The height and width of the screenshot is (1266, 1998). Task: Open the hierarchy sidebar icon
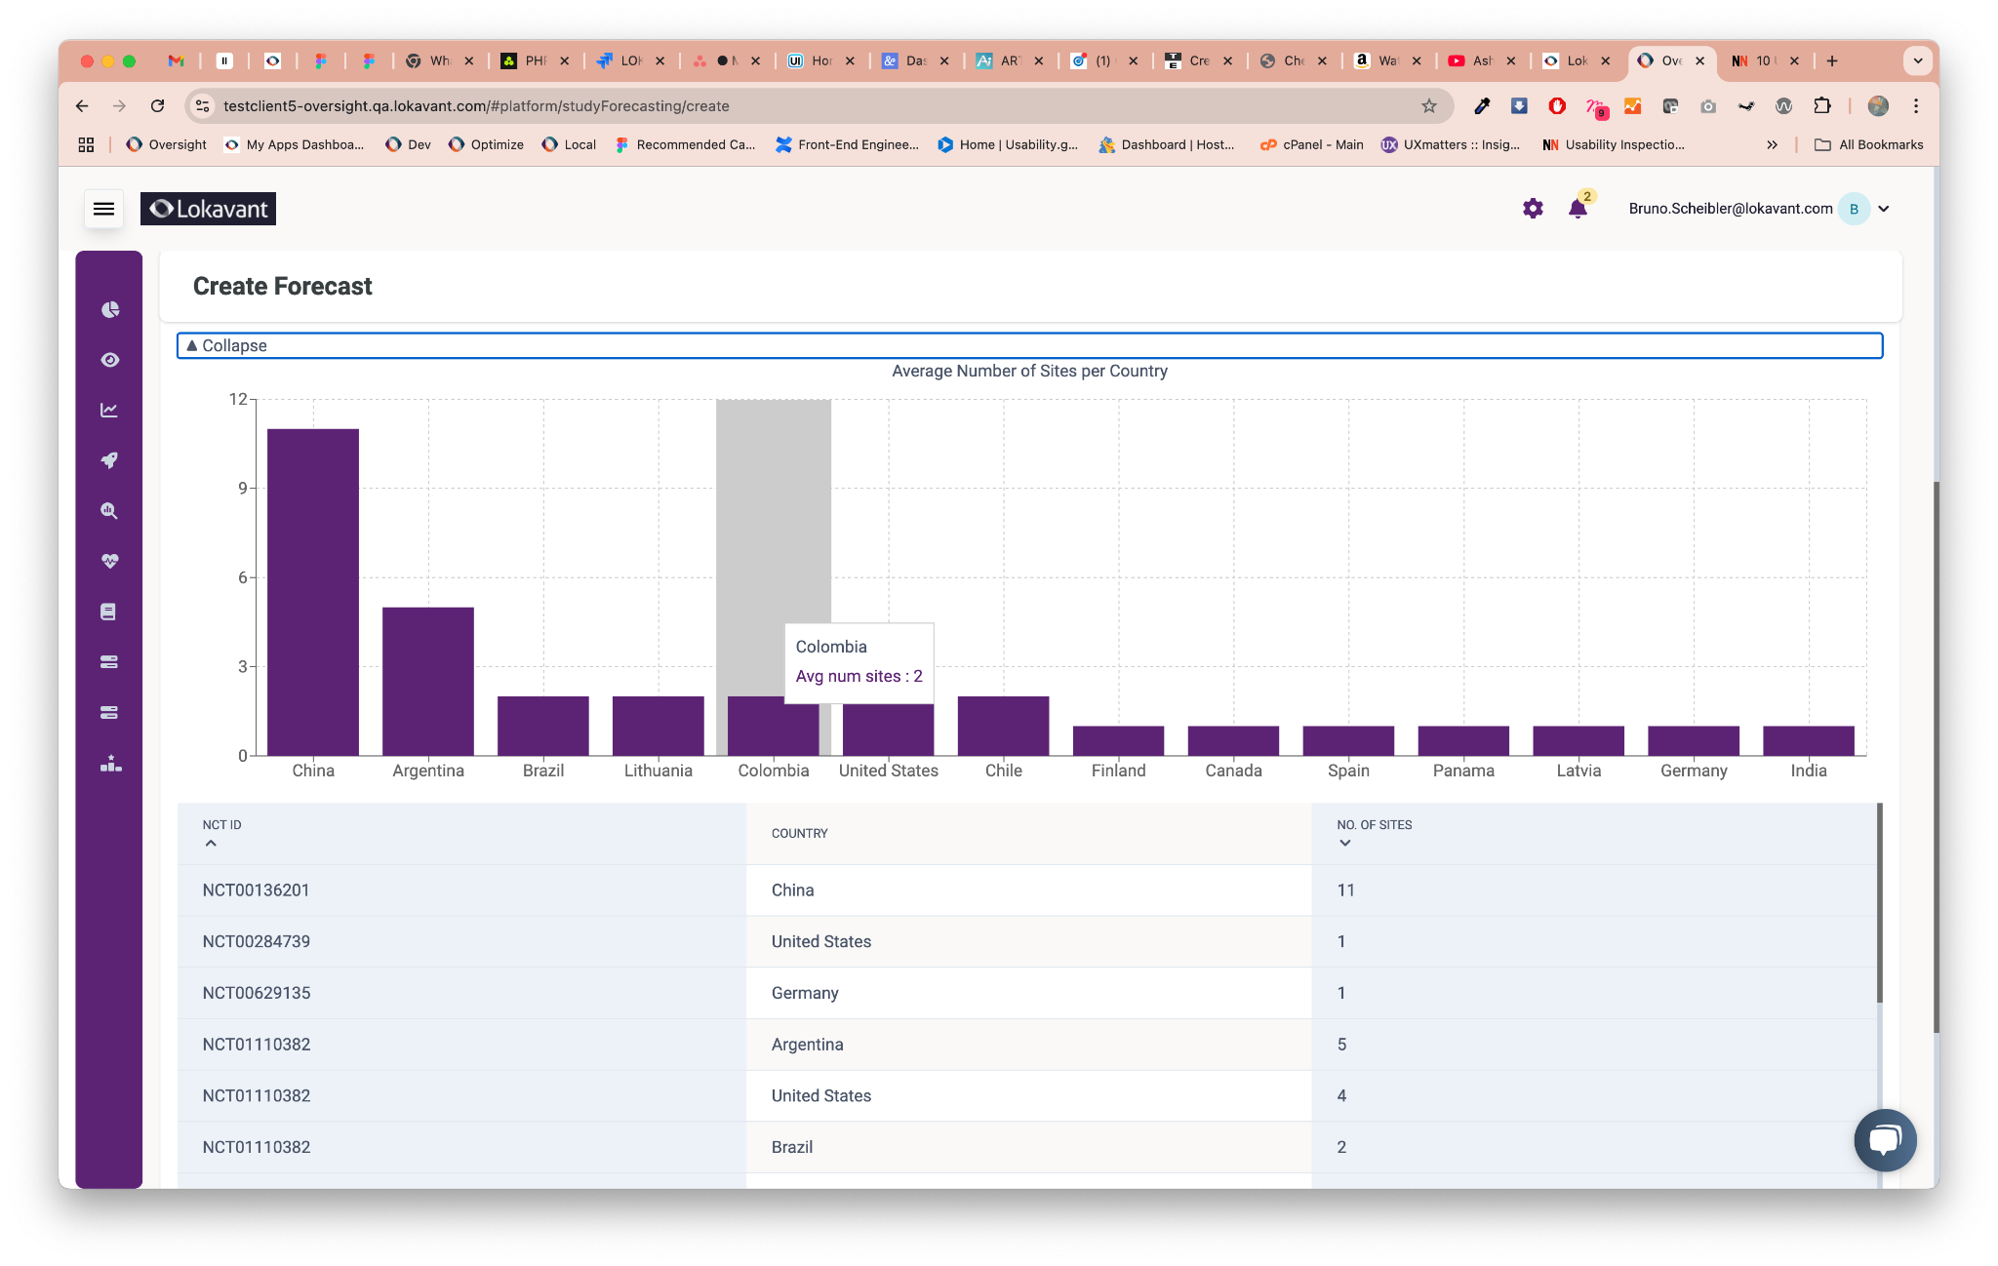109,764
